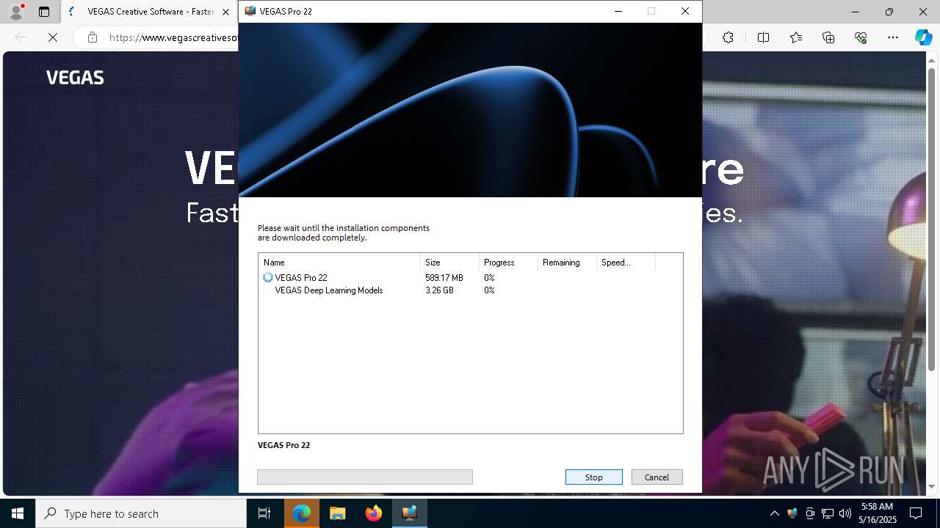Stop loading the page in Edge
940x528 pixels.
pos(53,37)
